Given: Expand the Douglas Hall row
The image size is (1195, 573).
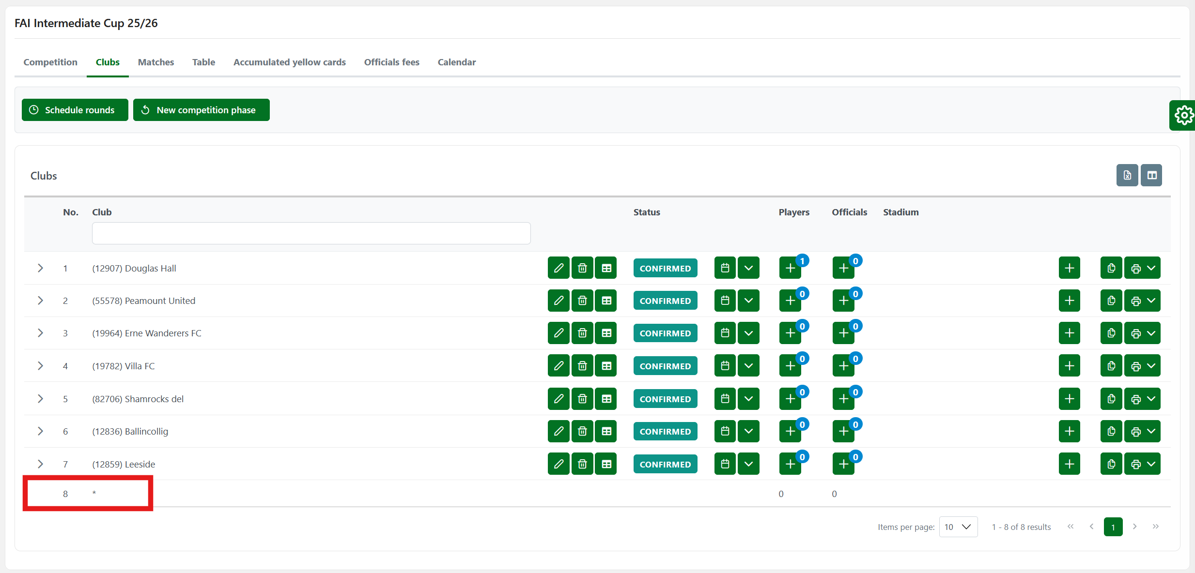Looking at the screenshot, I should [40, 268].
